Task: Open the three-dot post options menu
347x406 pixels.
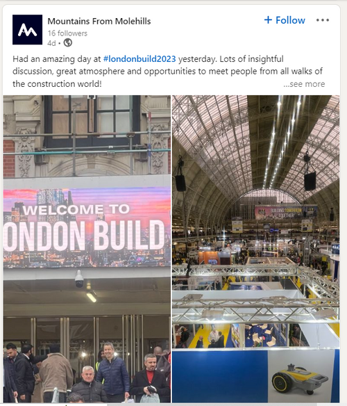Action: point(323,20)
